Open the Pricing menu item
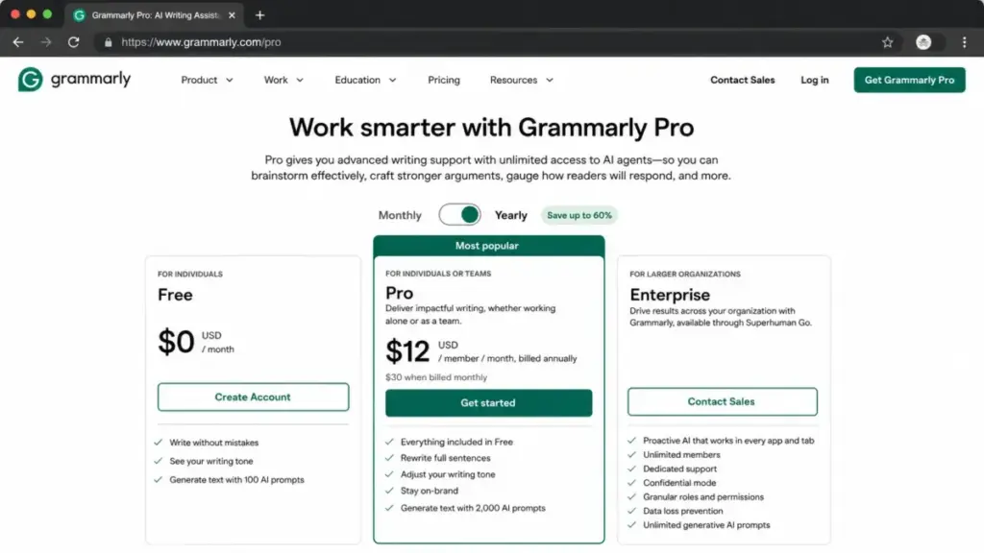 444,80
